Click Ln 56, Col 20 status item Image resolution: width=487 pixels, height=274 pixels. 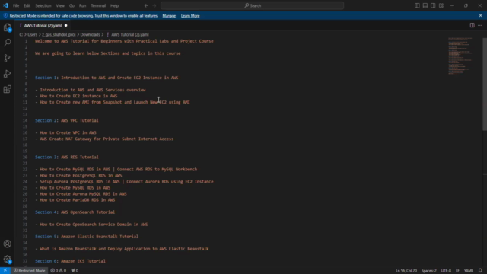(406, 271)
